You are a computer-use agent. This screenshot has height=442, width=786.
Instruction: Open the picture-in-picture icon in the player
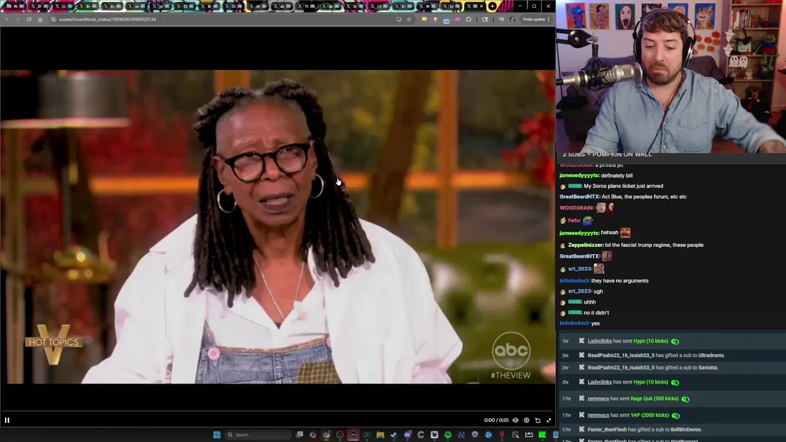537,420
